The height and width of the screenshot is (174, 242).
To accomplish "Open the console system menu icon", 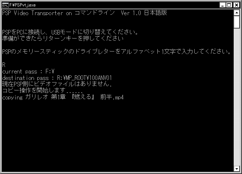I will coord(5,5).
